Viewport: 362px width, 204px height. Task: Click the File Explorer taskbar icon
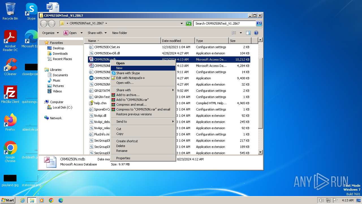click(x=32, y=200)
